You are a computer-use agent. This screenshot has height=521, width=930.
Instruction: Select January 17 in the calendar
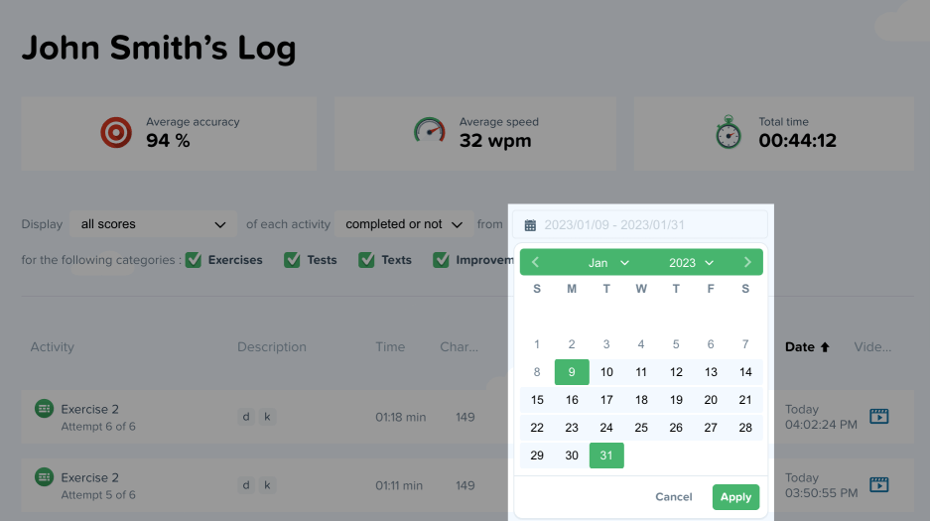[x=606, y=400]
